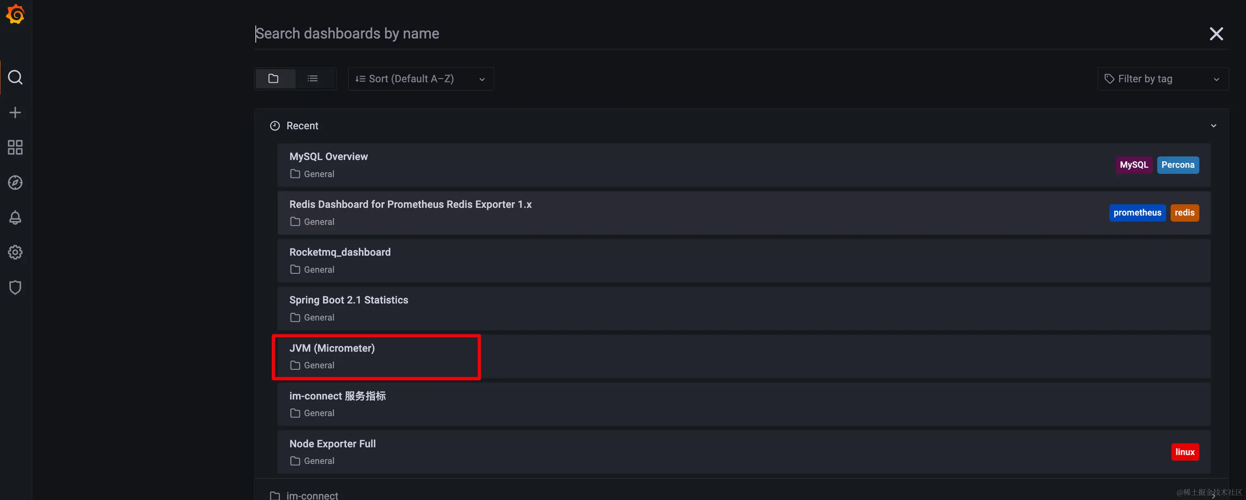Image resolution: width=1246 pixels, height=500 pixels.
Task: Open the Configuration gear sidebar icon
Action: pyautogui.click(x=15, y=252)
